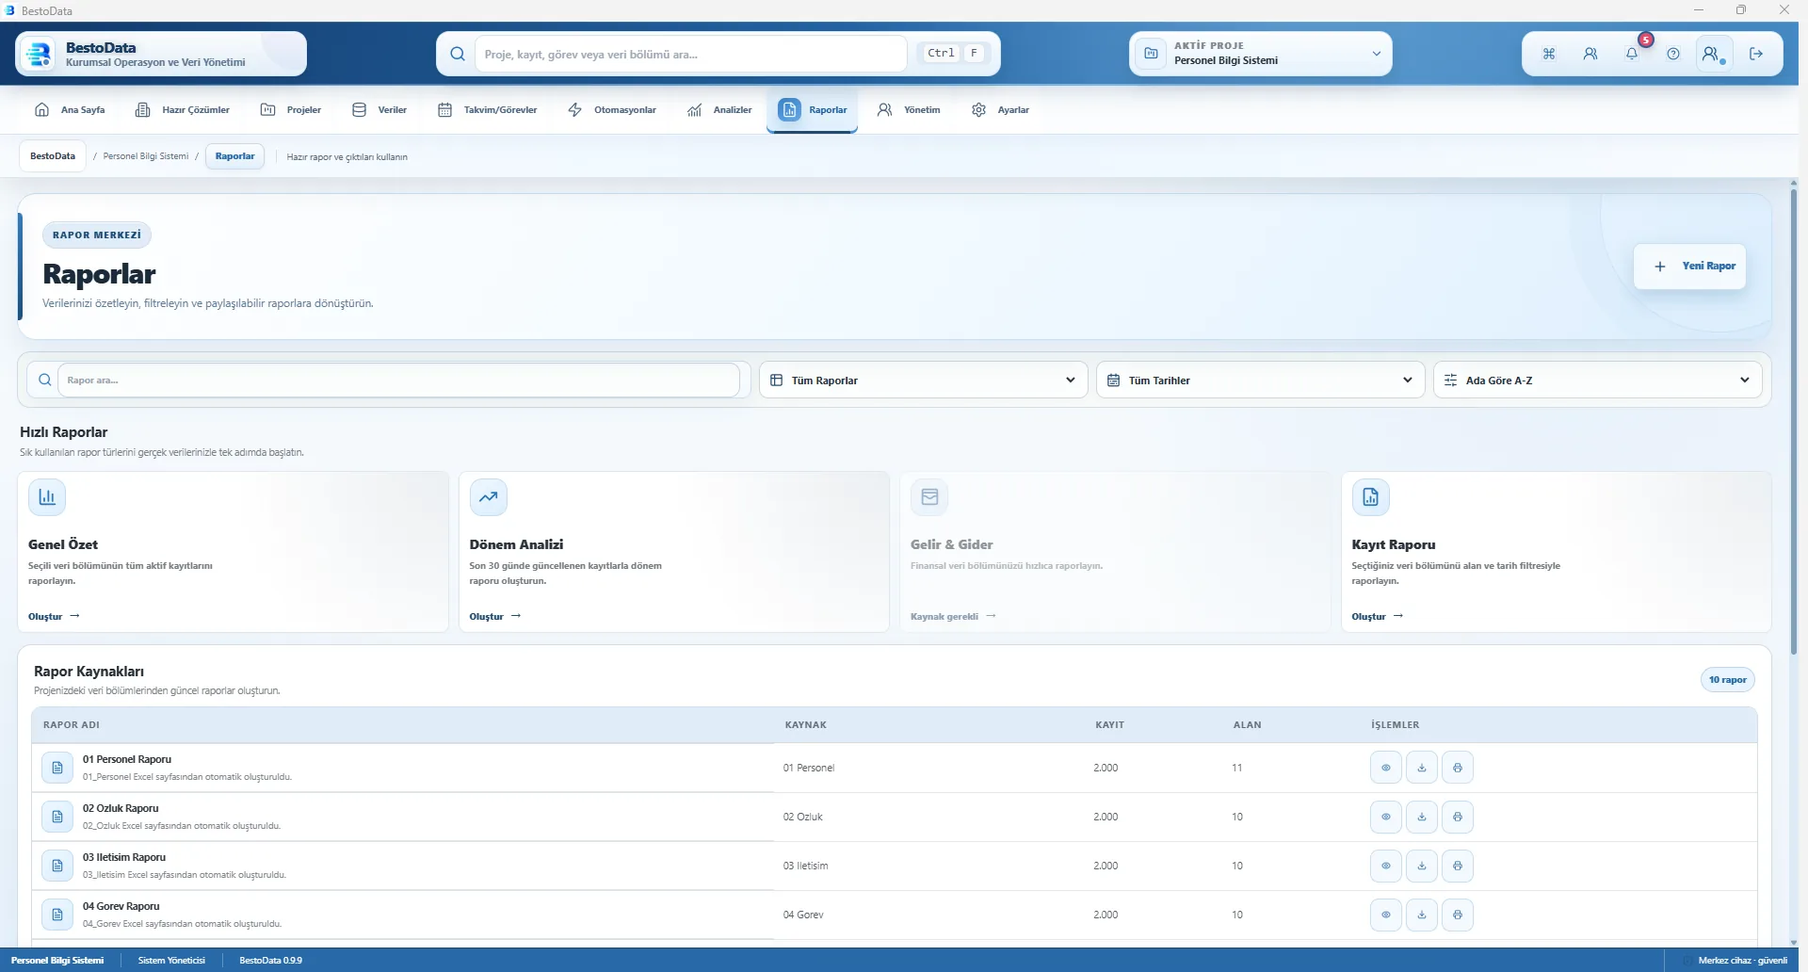This screenshot has width=1808, height=972.
Task: Focus the Rapor ara search field
Action: tap(398, 381)
